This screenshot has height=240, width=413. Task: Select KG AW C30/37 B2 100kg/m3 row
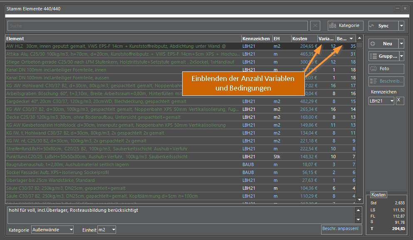pyautogui.click(x=181, y=109)
